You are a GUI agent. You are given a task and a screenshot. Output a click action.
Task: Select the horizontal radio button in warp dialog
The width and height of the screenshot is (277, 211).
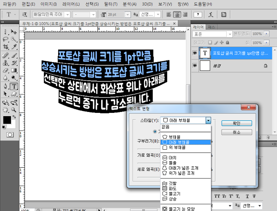pos(155,131)
